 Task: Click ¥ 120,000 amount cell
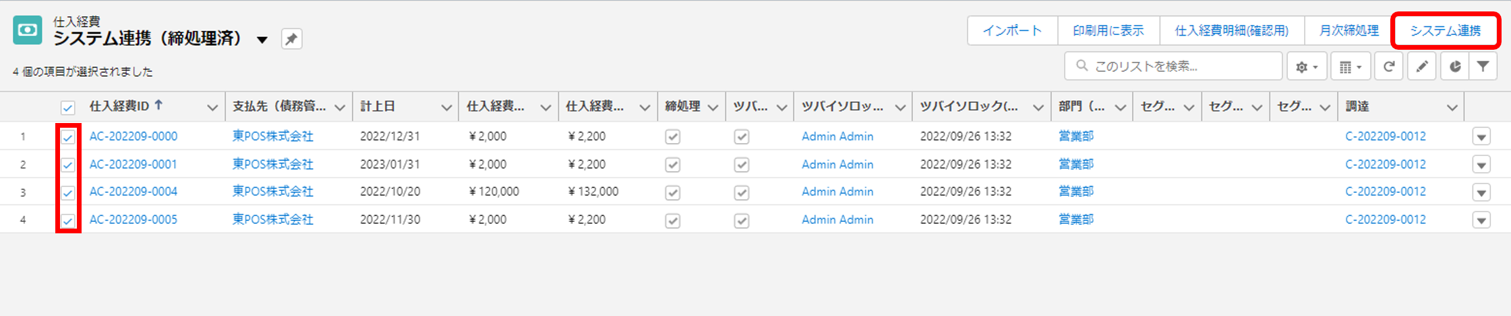click(x=494, y=192)
